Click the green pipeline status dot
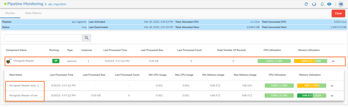The height and width of the screenshot is (107, 348). coord(5,4)
